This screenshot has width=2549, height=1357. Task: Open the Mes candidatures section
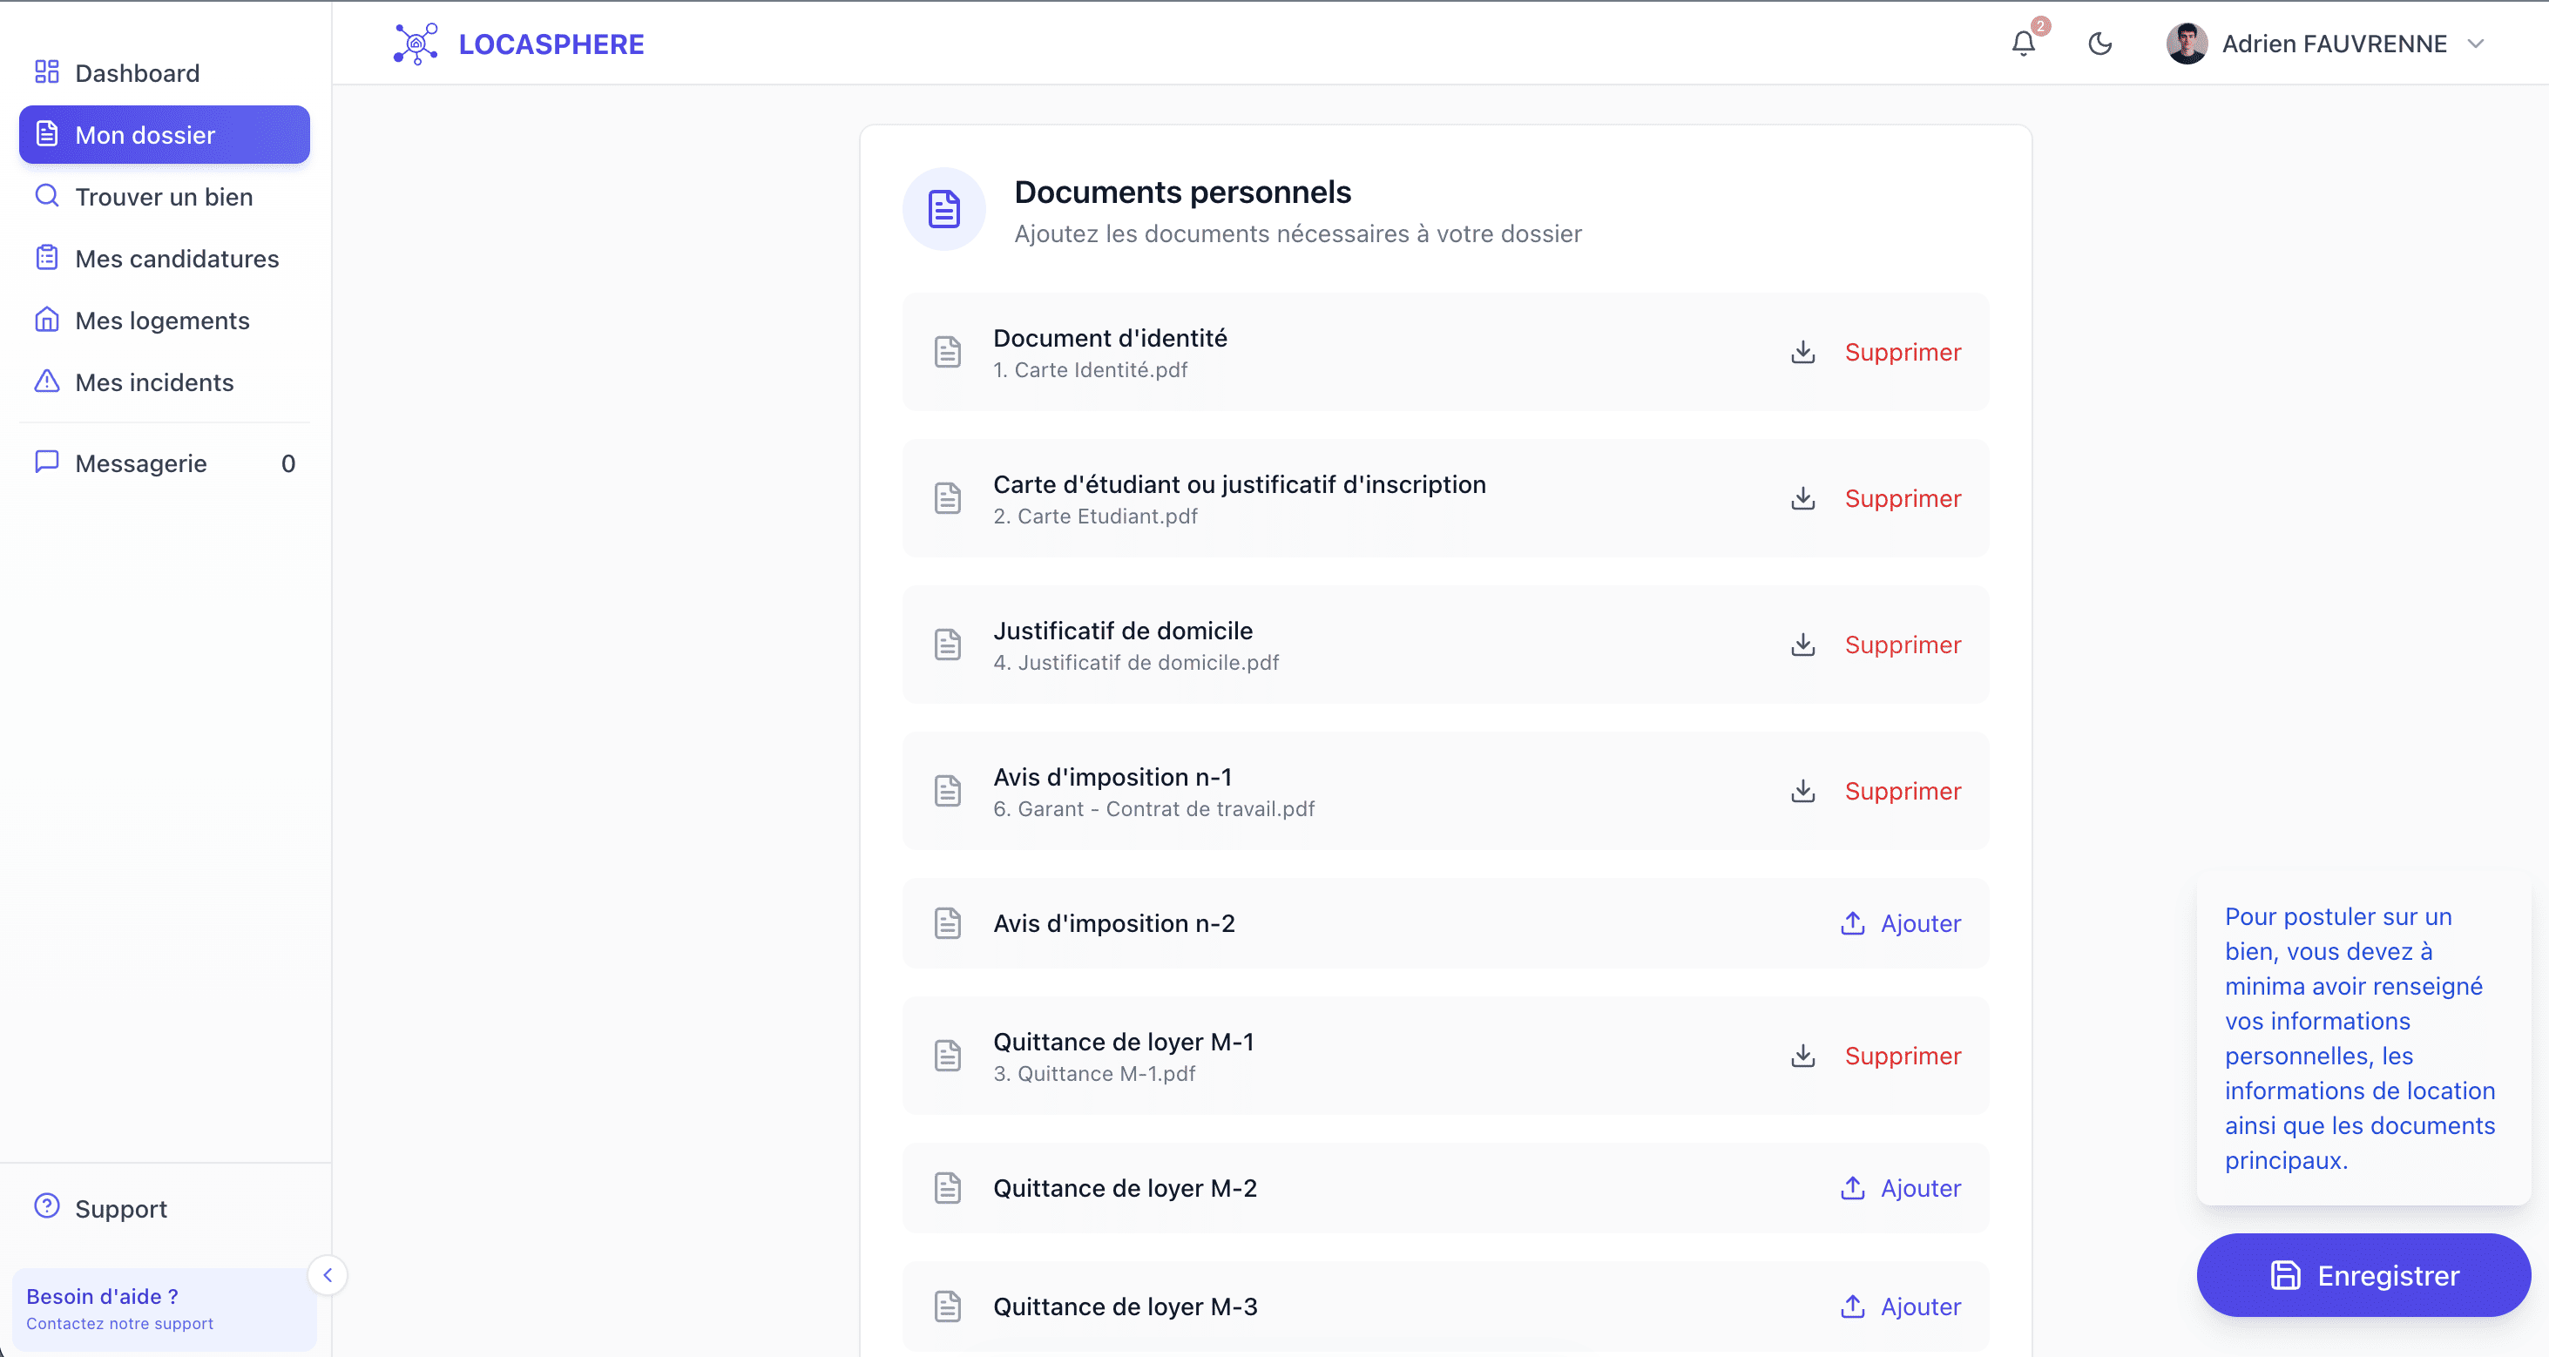[177, 258]
